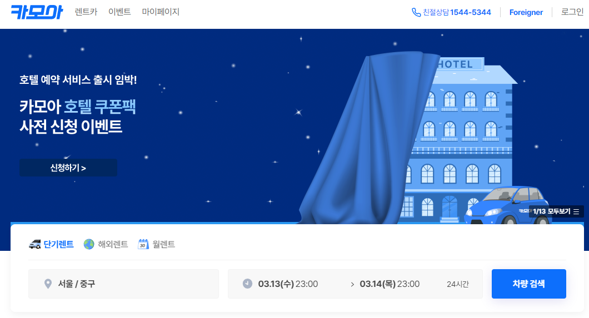Click the calendar icon for 월렌트
Screen dimensions: 589x318
pos(143,244)
